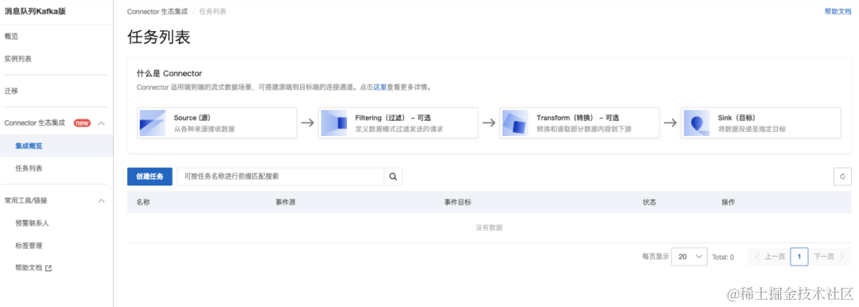Click the search magnifier icon button

coord(393,177)
